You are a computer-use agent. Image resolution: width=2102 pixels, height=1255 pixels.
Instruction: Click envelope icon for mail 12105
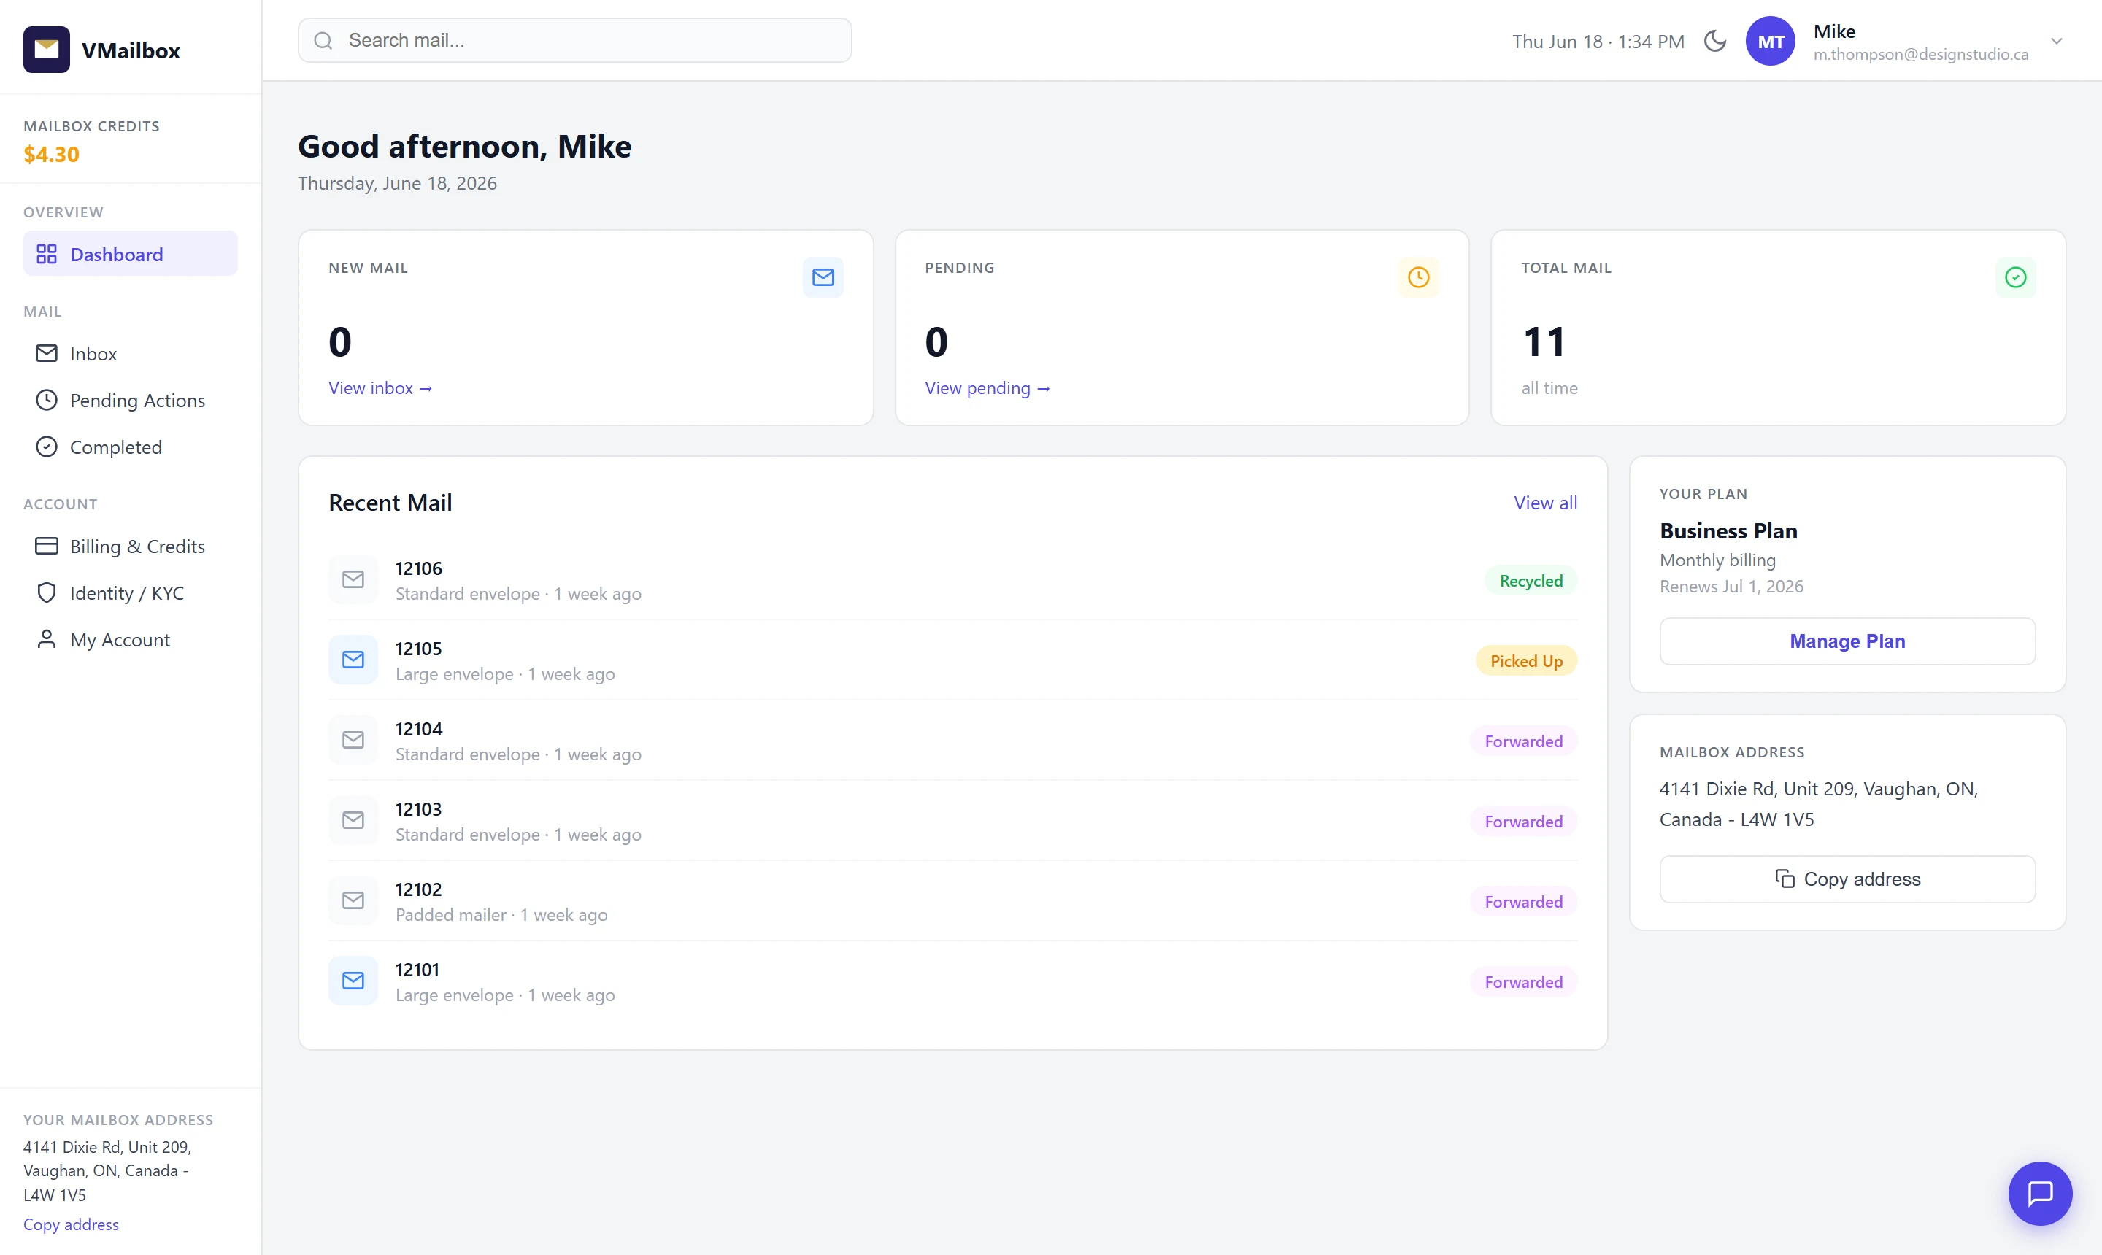click(353, 660)
